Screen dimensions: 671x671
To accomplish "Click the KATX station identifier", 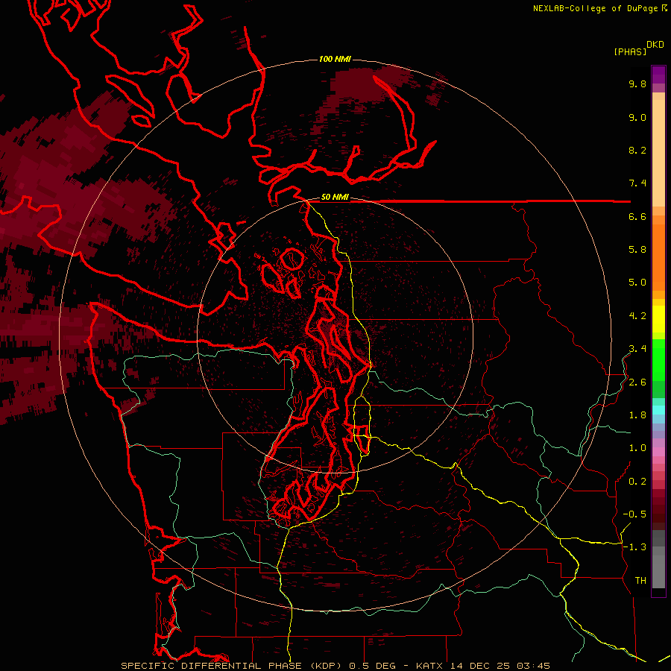I will [430, 666].
